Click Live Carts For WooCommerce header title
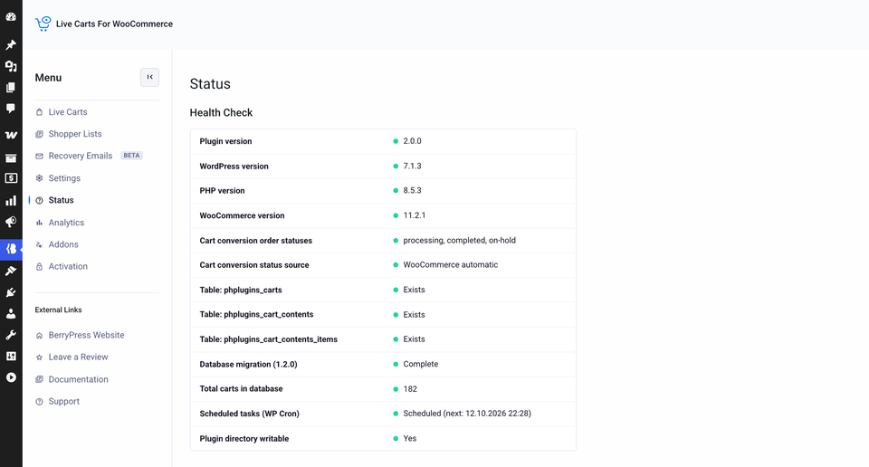Image resolution: width=869 pixels, height=467 pixels. tap(114, 24)
